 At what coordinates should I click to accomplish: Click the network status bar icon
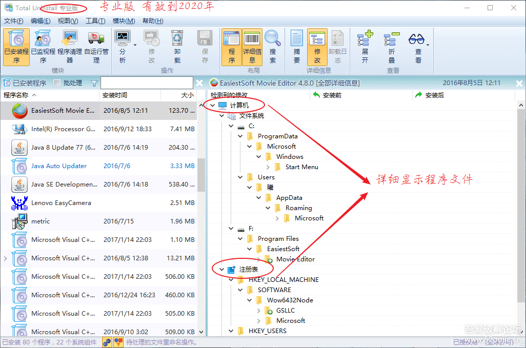[107, 342]
